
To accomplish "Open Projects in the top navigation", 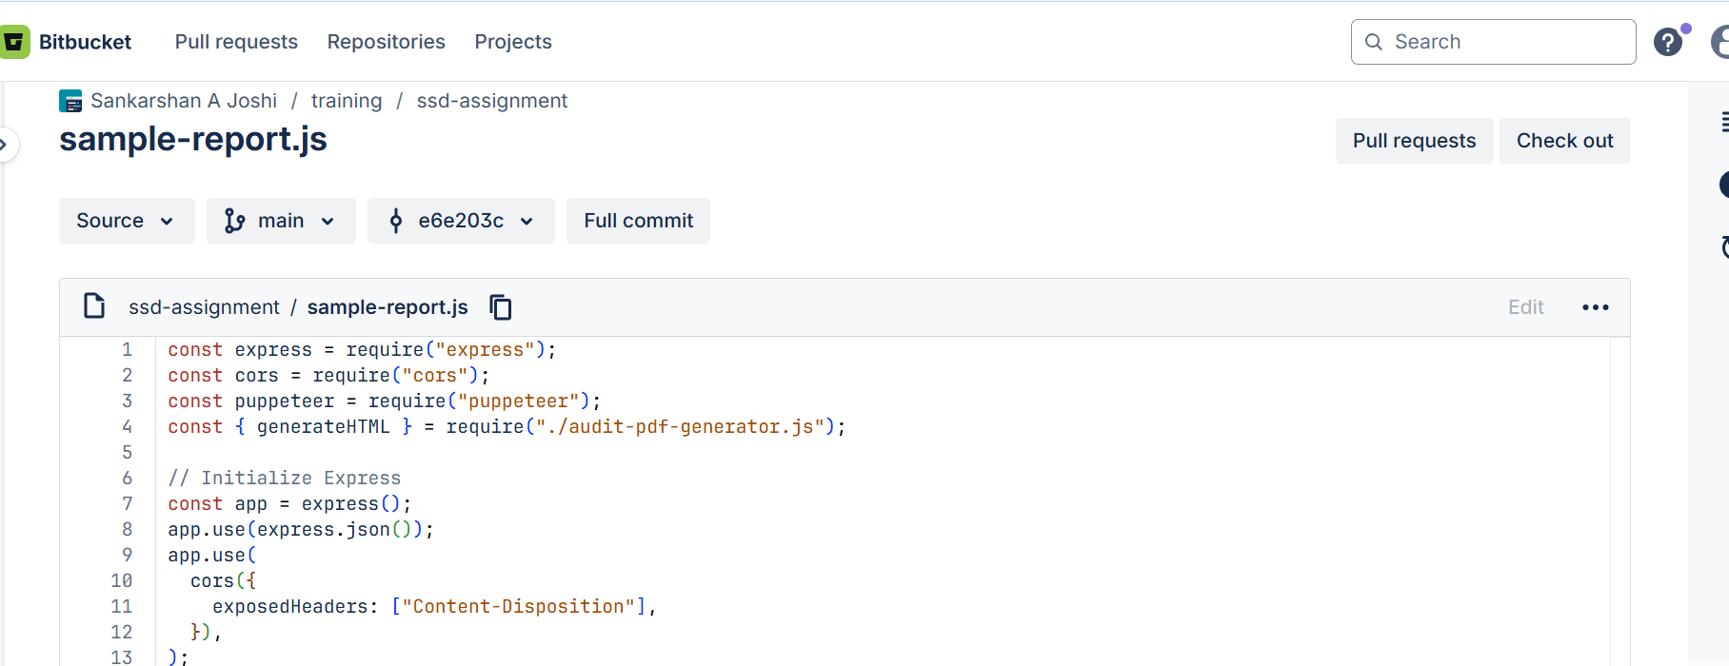I will pyautogui.click(x=513, y=42).
